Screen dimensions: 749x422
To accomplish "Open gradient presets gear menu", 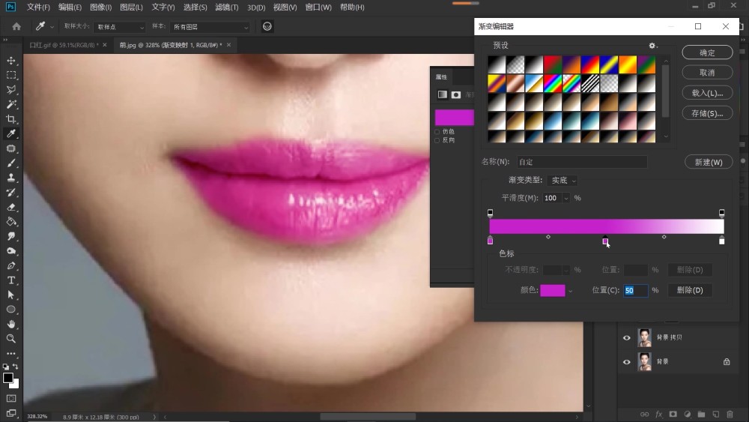I will pos(652,46).
